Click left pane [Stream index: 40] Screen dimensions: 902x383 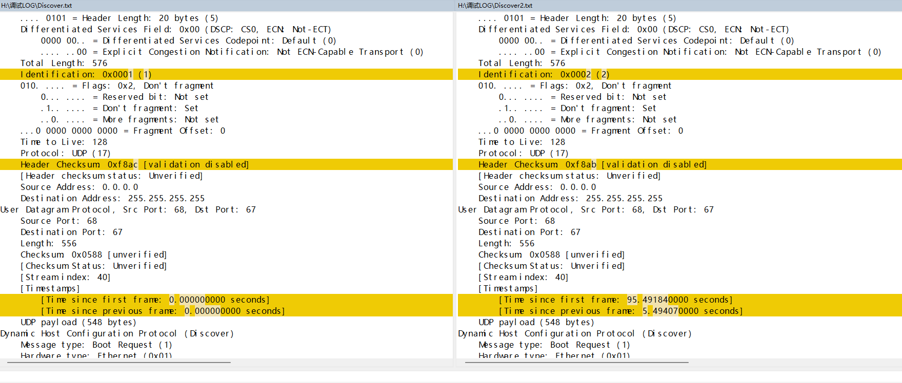tap(66, 277)
